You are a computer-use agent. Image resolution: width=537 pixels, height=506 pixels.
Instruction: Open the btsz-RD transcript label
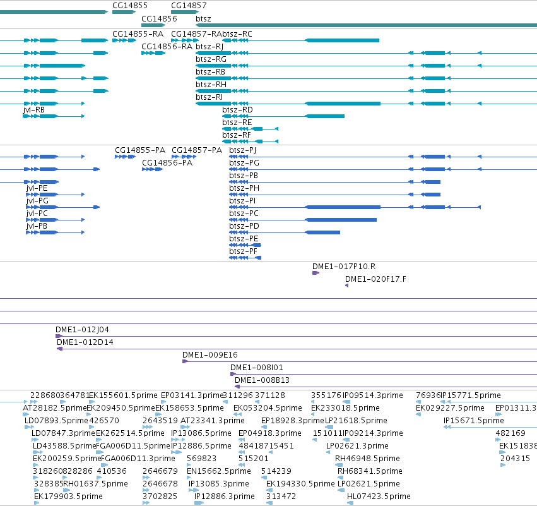tap(237, 110)
